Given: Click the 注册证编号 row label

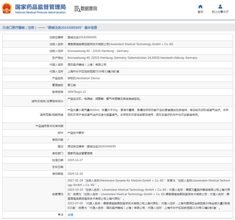Looking at the screenshot, I should (x=56, y=37).
